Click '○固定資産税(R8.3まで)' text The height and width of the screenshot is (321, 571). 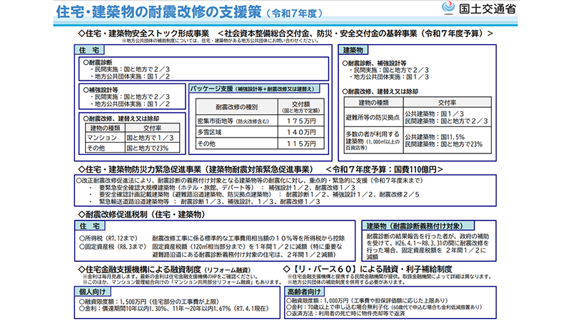coord(113,247)
